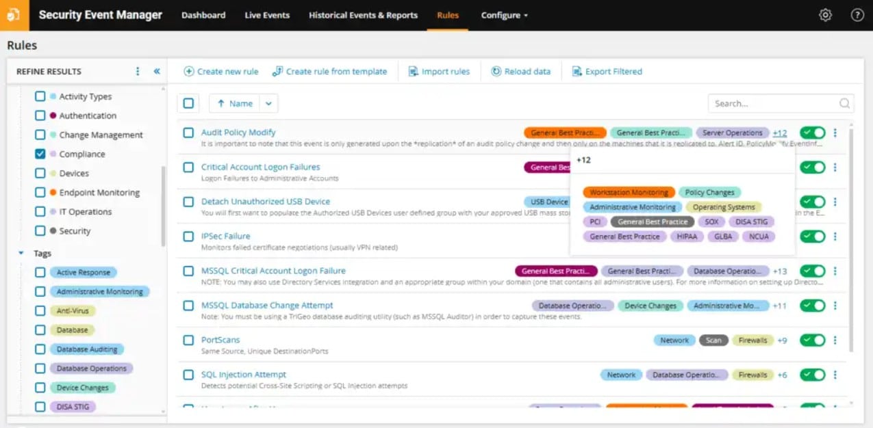Switch to Live Events tab
The image size is (873, 428).
coord(267,15)
